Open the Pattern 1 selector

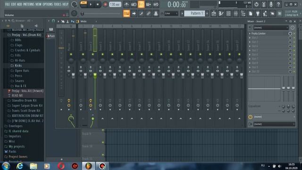pos(194,13)
